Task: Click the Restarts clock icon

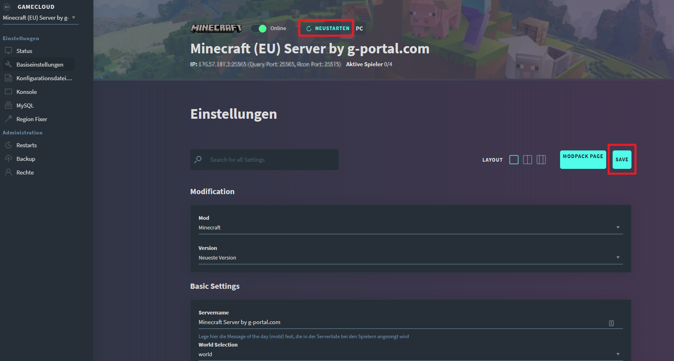Action: pos(9,145)
